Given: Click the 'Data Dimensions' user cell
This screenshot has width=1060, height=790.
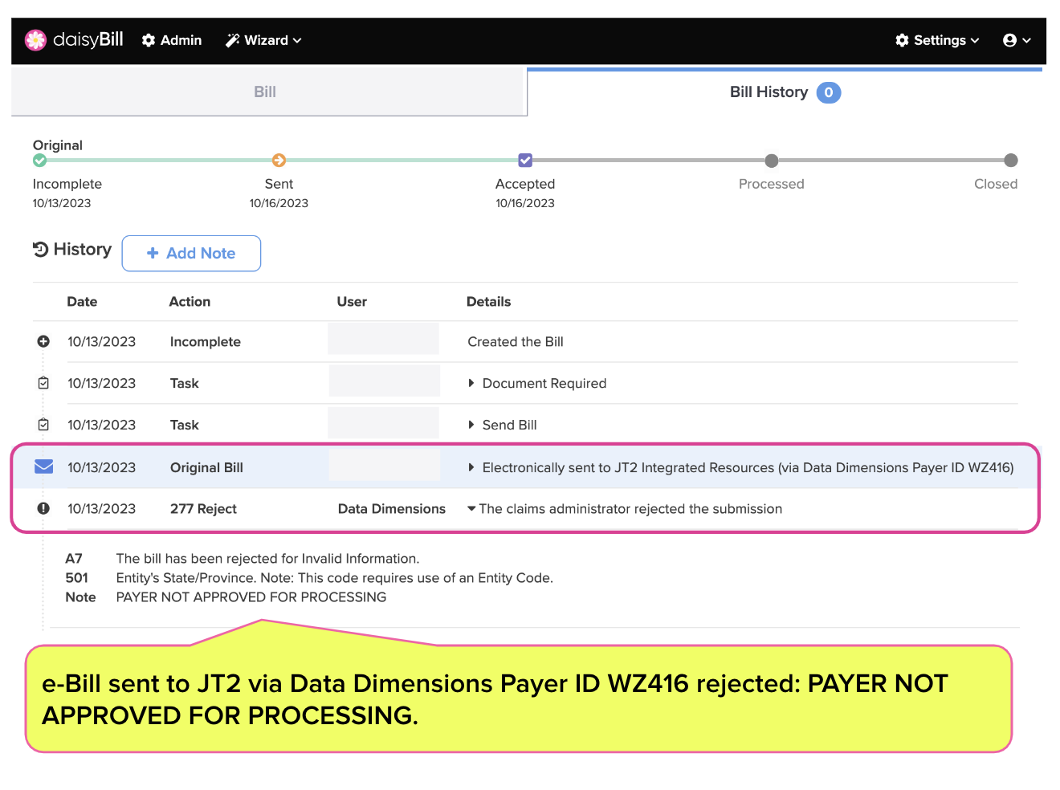Looking at the screenshot, I should tap(392, 508).
